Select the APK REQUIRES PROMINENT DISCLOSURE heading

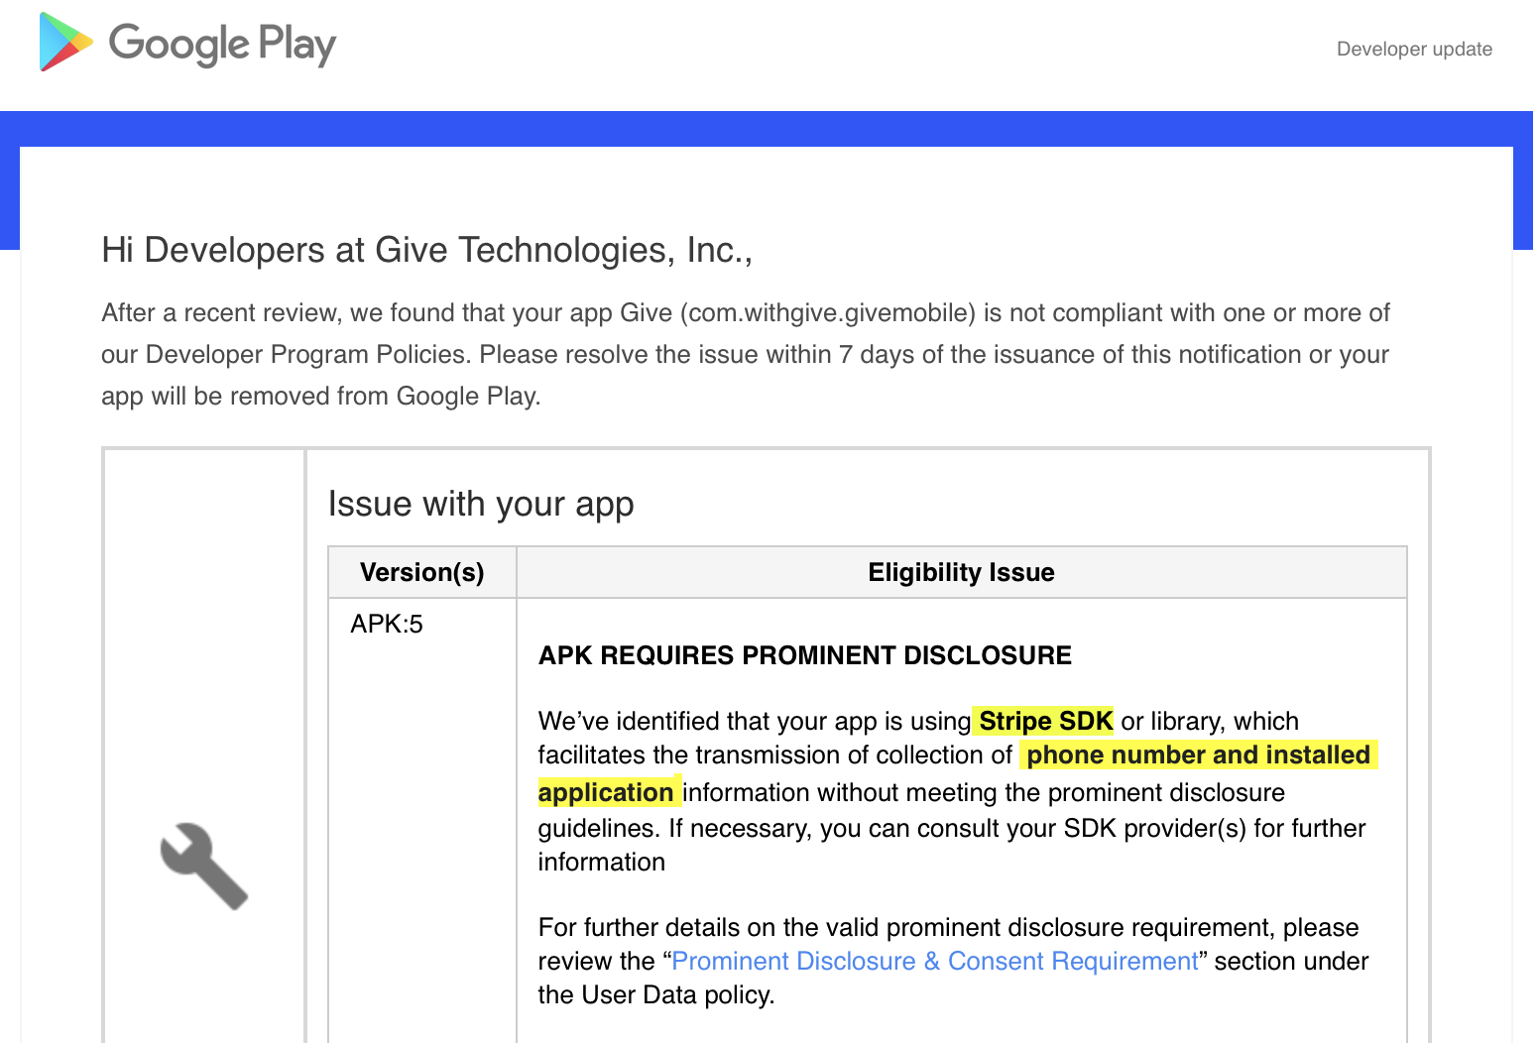click(804, 655)
